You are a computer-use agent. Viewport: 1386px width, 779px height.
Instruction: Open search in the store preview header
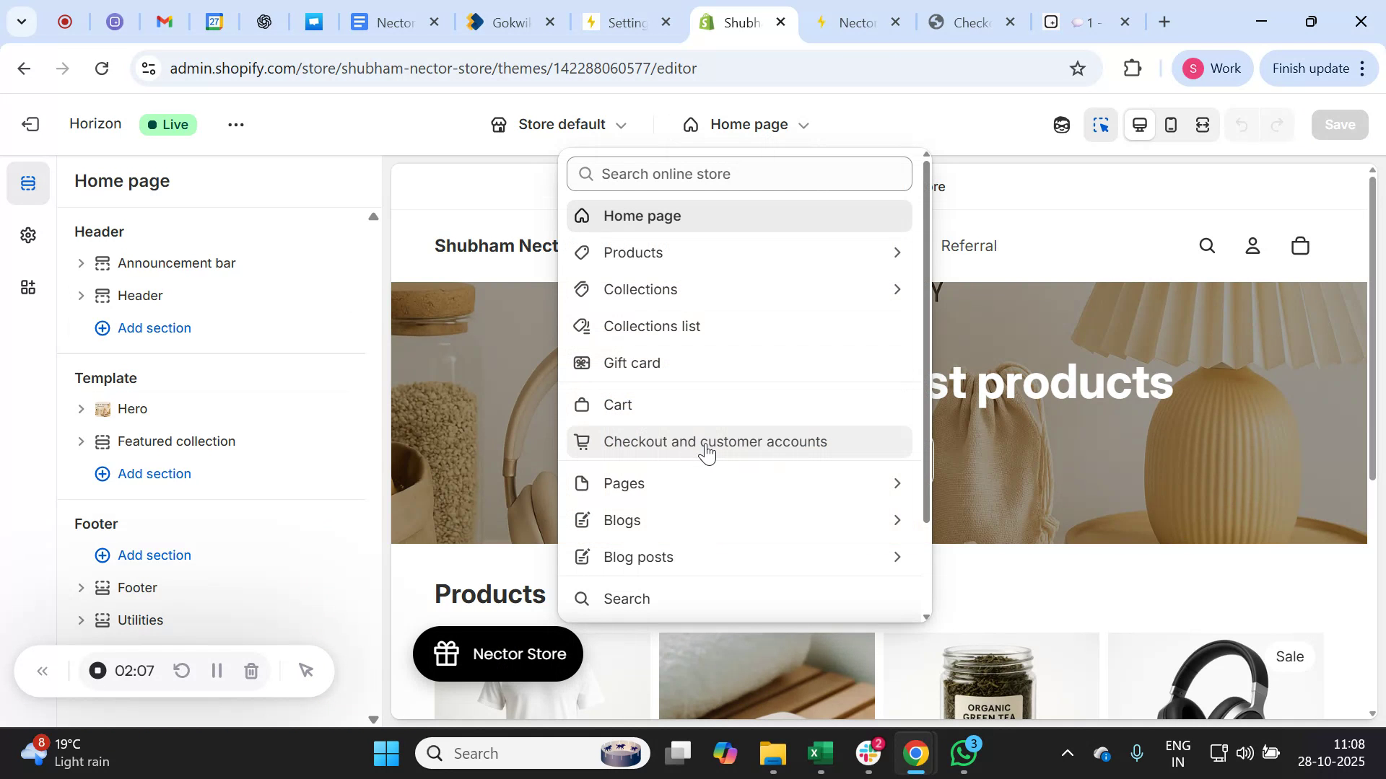click(1207, 245)
